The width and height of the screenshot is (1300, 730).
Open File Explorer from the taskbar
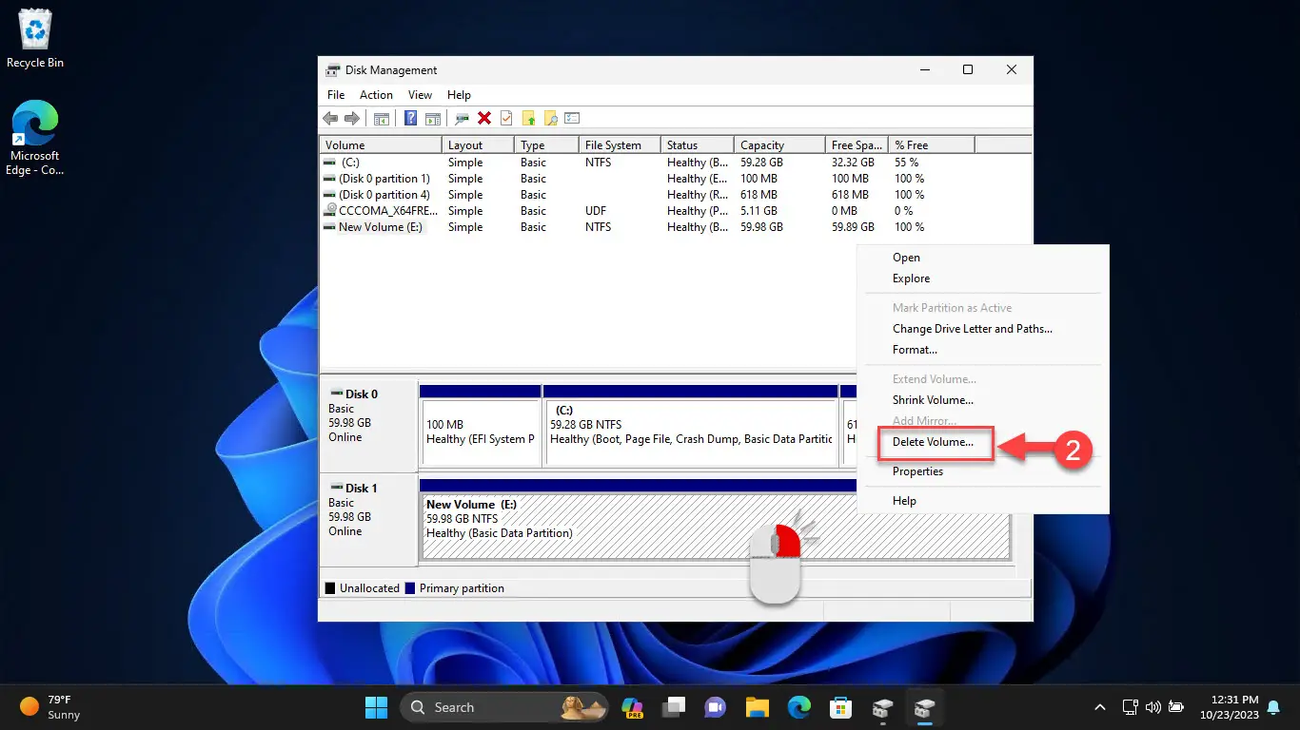757,707
